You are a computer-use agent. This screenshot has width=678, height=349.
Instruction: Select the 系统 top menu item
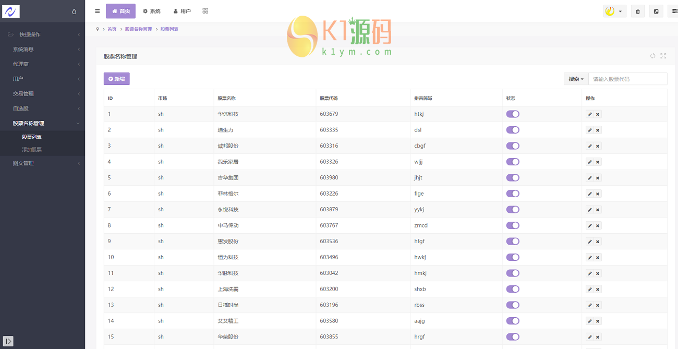click(152, 11)
